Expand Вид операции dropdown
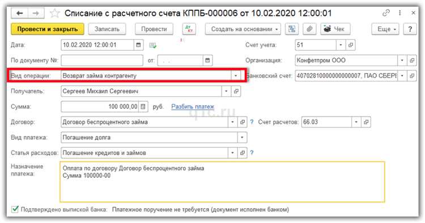This screenshot has width=425, height=223. coord(236,76)
